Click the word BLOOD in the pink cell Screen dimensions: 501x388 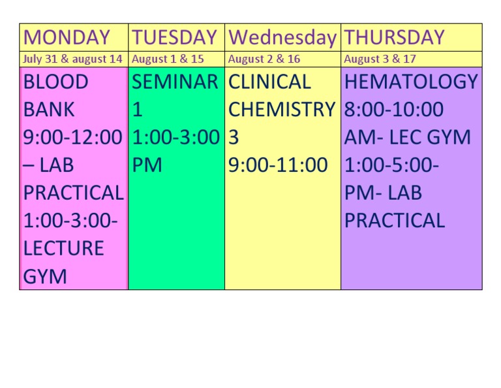click(x=55, y=82)
